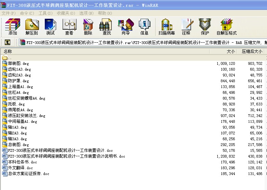Screen dimensions: 267x190
Task: Open the 文件(F) menu
Action: tap(9, 13)
